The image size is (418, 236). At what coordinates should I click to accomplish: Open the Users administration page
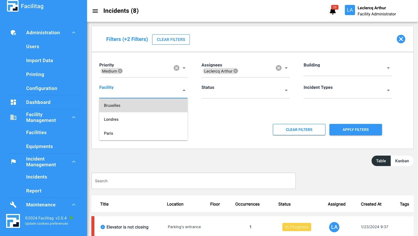click(x=33, y=46)
